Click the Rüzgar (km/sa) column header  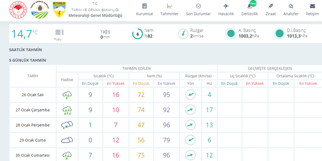click(x=198, y=76)
